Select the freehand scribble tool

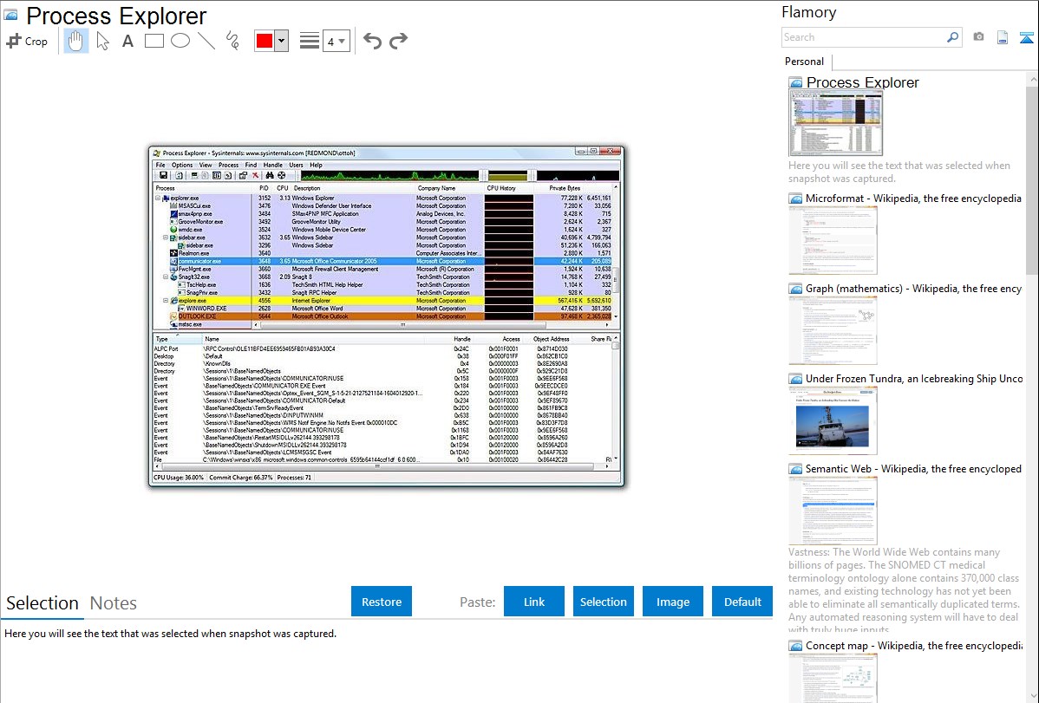click(232, 41)
